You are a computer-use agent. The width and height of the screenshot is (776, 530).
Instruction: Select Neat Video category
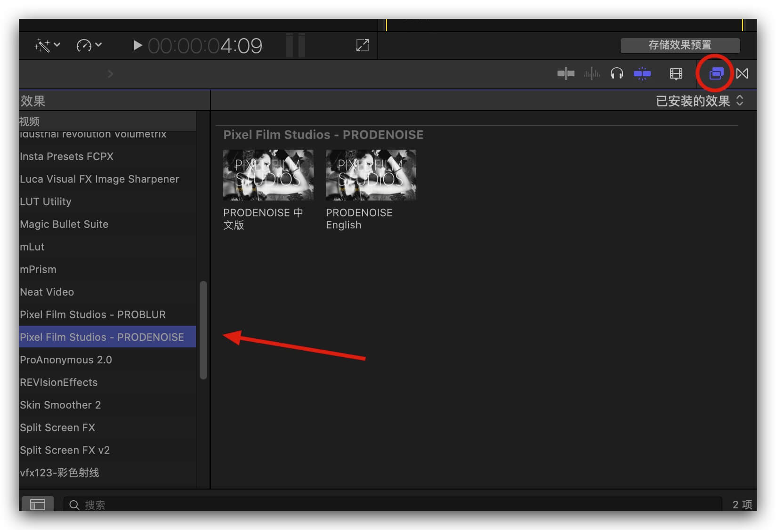[x=107, y=292]
